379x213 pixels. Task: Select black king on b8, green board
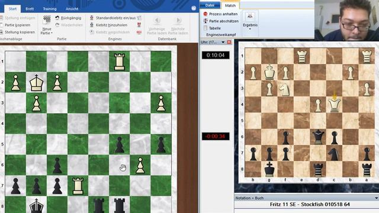36,206
